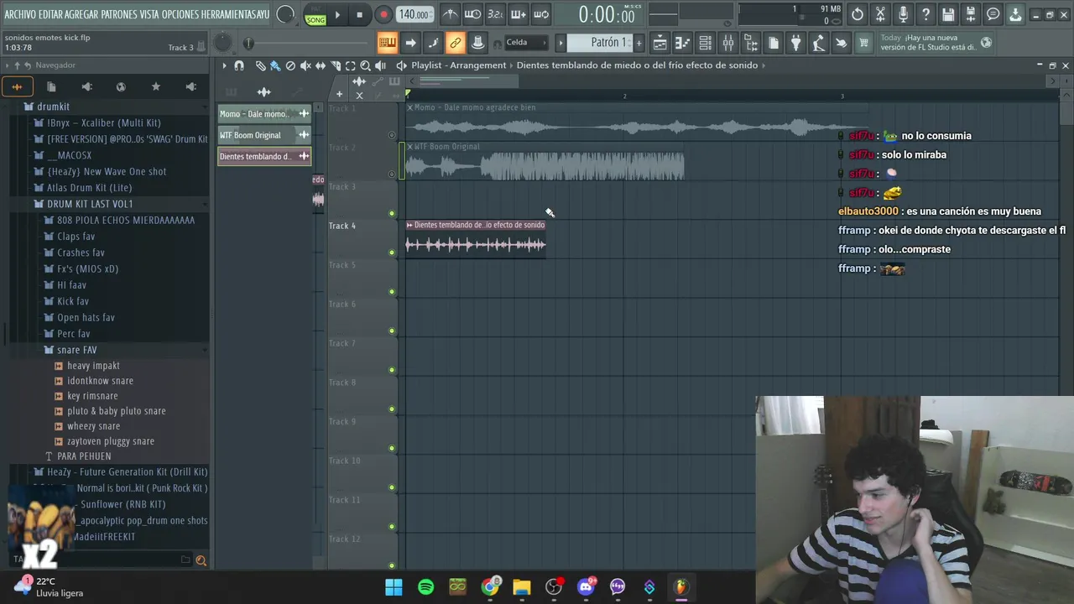The height and width of the screenshot is (604, 1074).
Task: Select the Mute tool in Playlist
Action: pos(305,65)
